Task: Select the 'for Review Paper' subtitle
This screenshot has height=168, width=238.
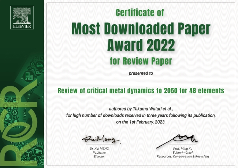Action: (x=141, y=60)
